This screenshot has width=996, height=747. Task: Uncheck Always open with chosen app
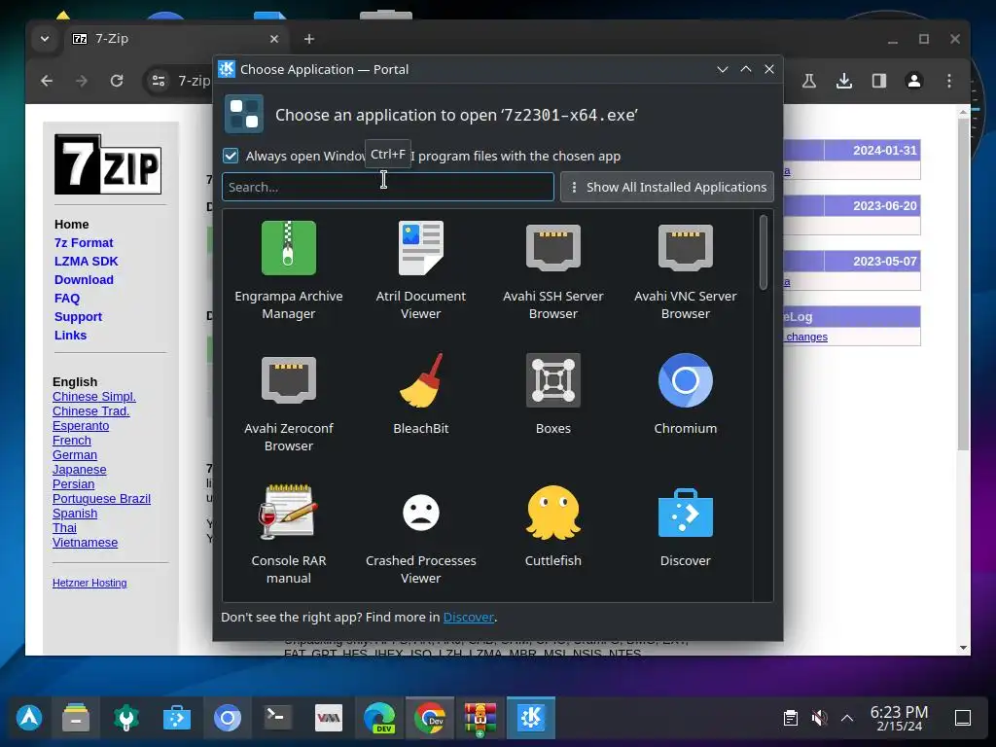231,156
